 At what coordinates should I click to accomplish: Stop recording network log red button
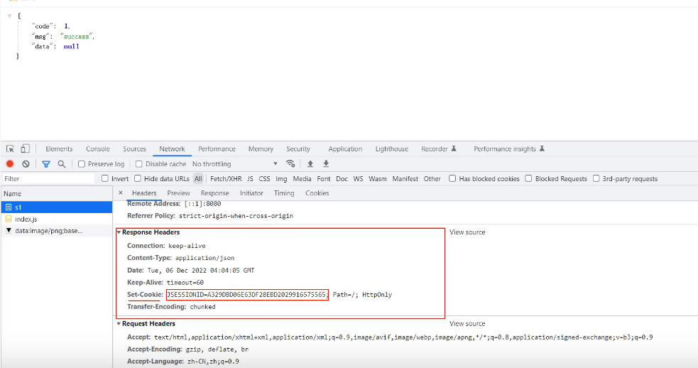pos(10,164)
